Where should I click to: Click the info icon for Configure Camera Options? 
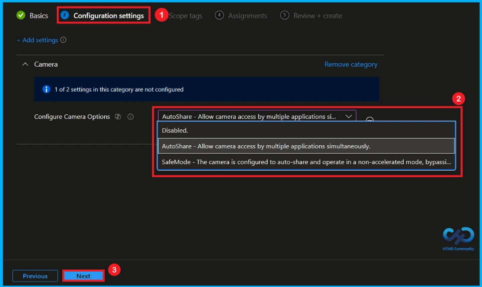130,116
